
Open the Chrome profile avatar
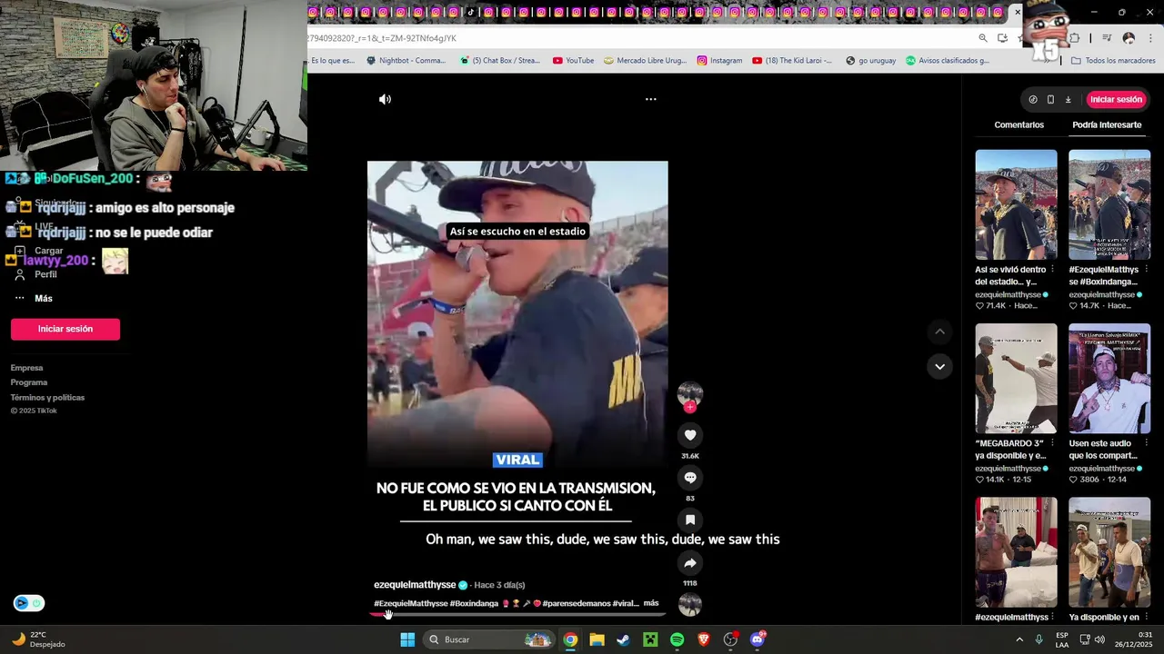(1129, 38)
